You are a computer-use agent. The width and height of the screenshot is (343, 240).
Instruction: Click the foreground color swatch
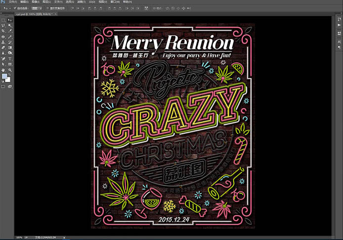tap(5, 77)
